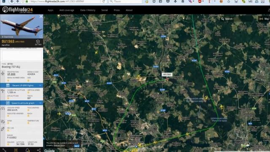Open the About menu item
Image resolution: width=270 pixels, height=152 pixels.
coord(129,10)
